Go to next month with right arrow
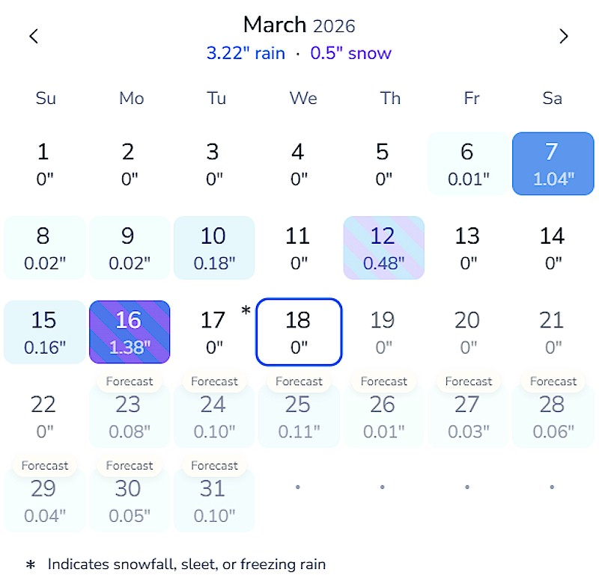 (564, 36)
